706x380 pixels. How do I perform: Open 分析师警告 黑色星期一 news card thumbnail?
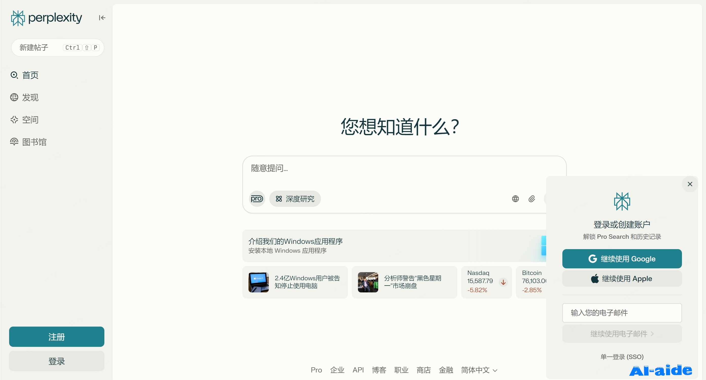[368, 282]
